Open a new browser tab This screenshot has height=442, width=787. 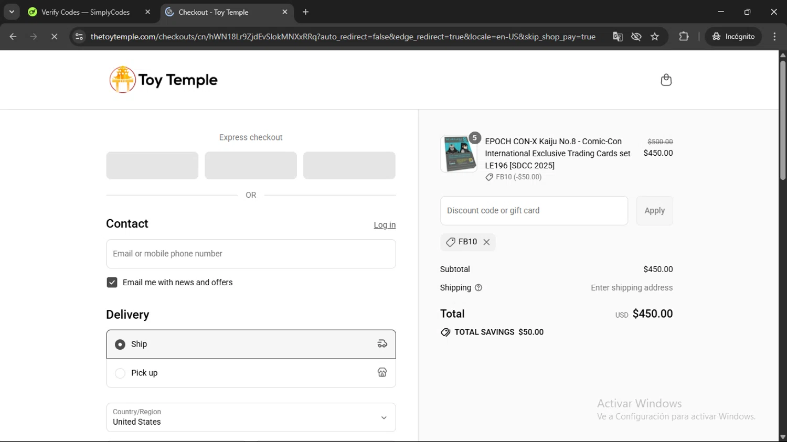click(306, 12)
